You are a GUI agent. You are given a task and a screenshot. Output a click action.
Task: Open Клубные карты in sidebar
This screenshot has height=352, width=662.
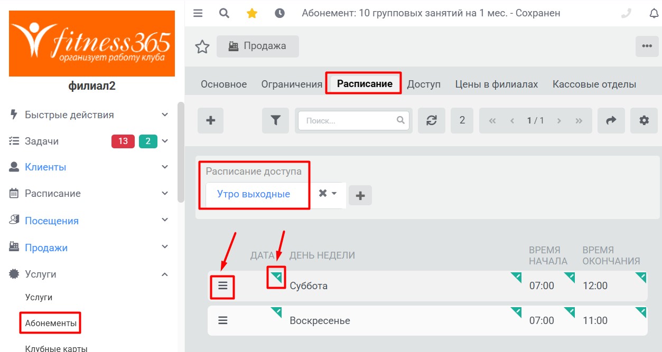(57, 348)
